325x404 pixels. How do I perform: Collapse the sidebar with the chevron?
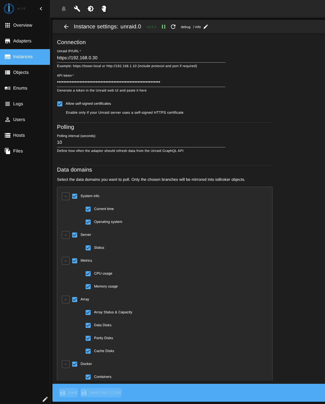[x=41, y=9]
